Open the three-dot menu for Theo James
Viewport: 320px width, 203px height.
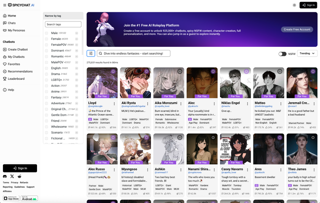point(314,170)
